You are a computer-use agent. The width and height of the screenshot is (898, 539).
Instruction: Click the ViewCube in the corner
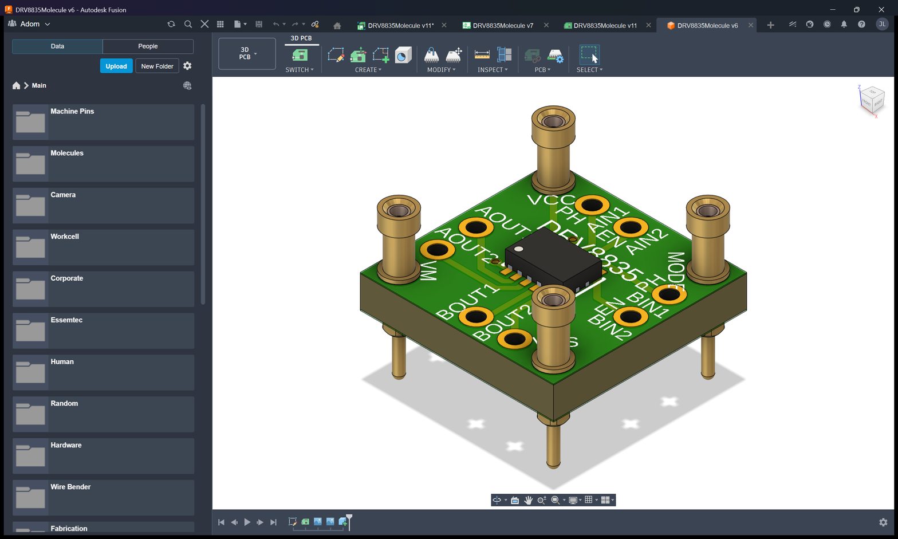(x=872, y=100)
